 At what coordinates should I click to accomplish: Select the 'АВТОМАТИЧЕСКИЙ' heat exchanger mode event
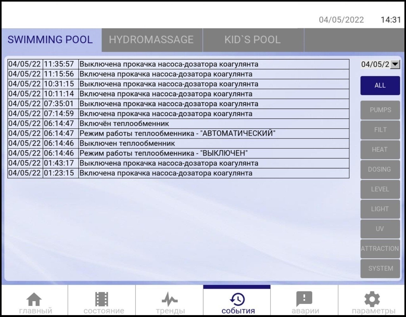pyautogui.click(x=177, y=133)
